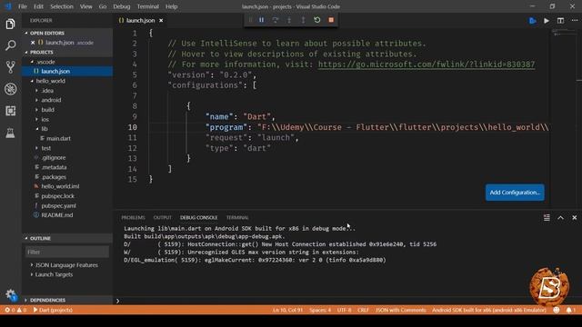This screenshot has height=327, width=582.
Task: Click the Step Out debug button
Action: click(303, 20)
